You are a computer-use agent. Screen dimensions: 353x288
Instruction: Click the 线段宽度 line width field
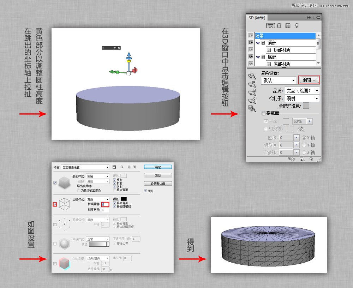coord(105,210)
